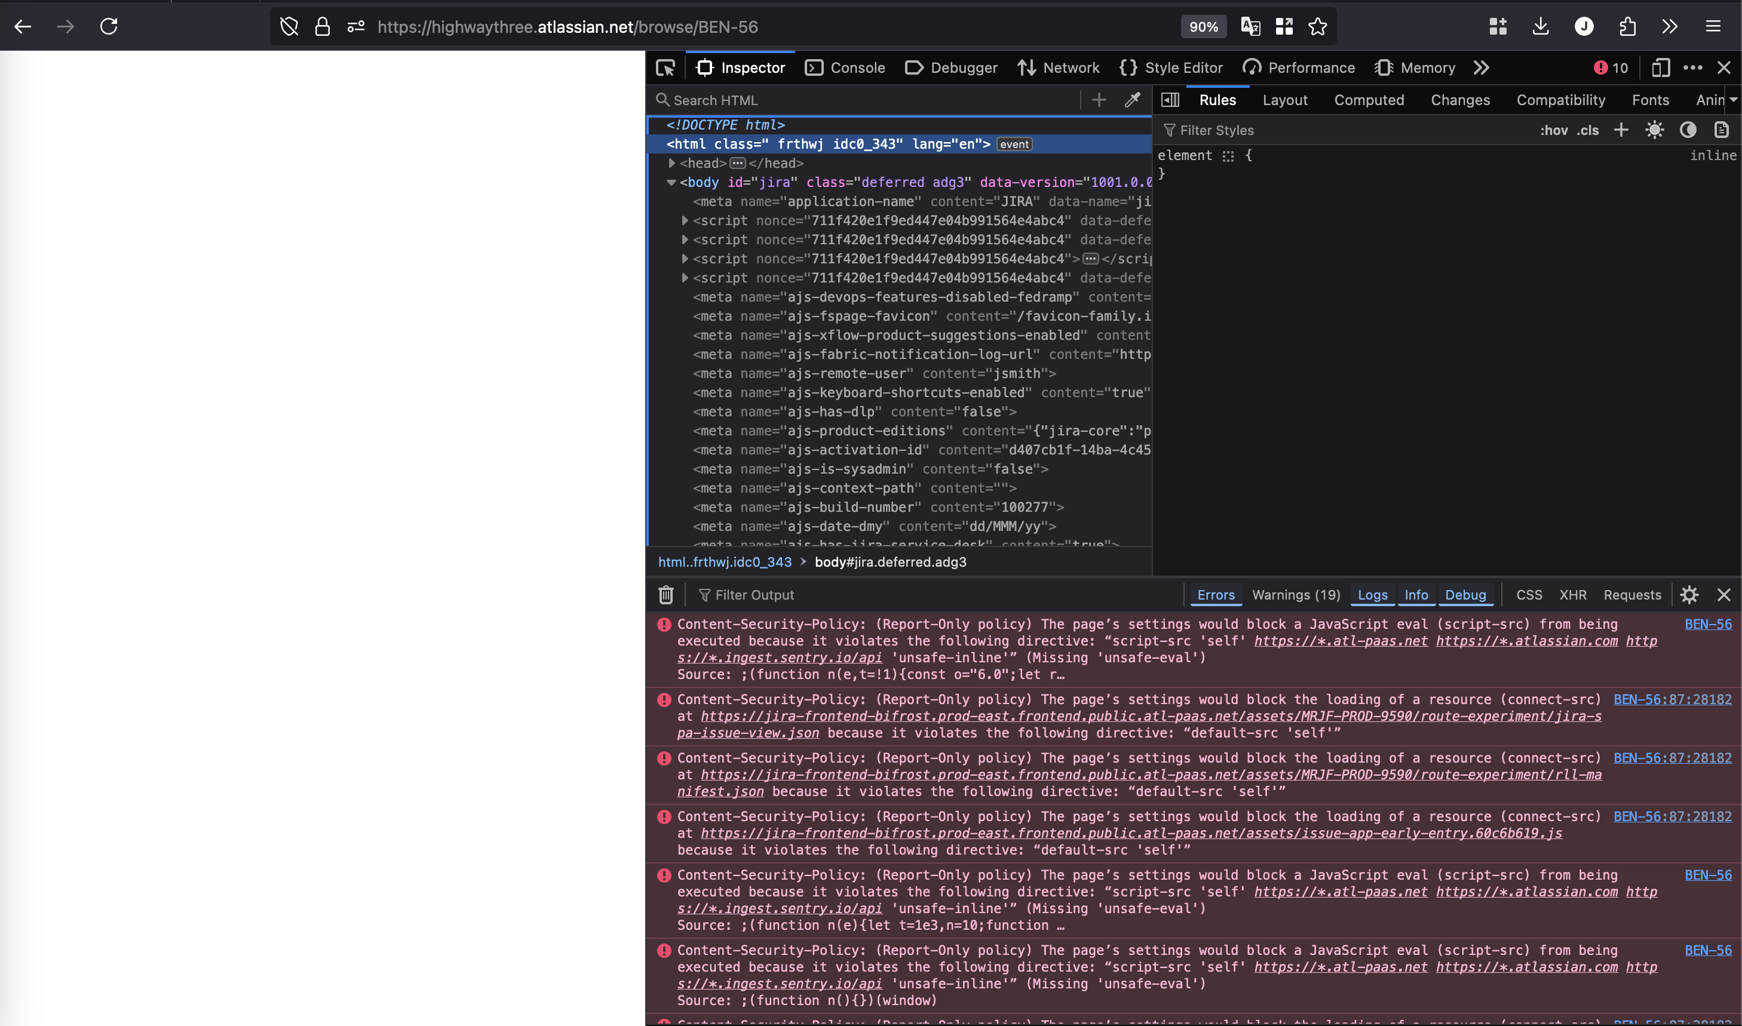The height and width of the screenshot is (1026, 1742).
Task: Focus the Filter Output field
Action: click(x=935, y=595)
